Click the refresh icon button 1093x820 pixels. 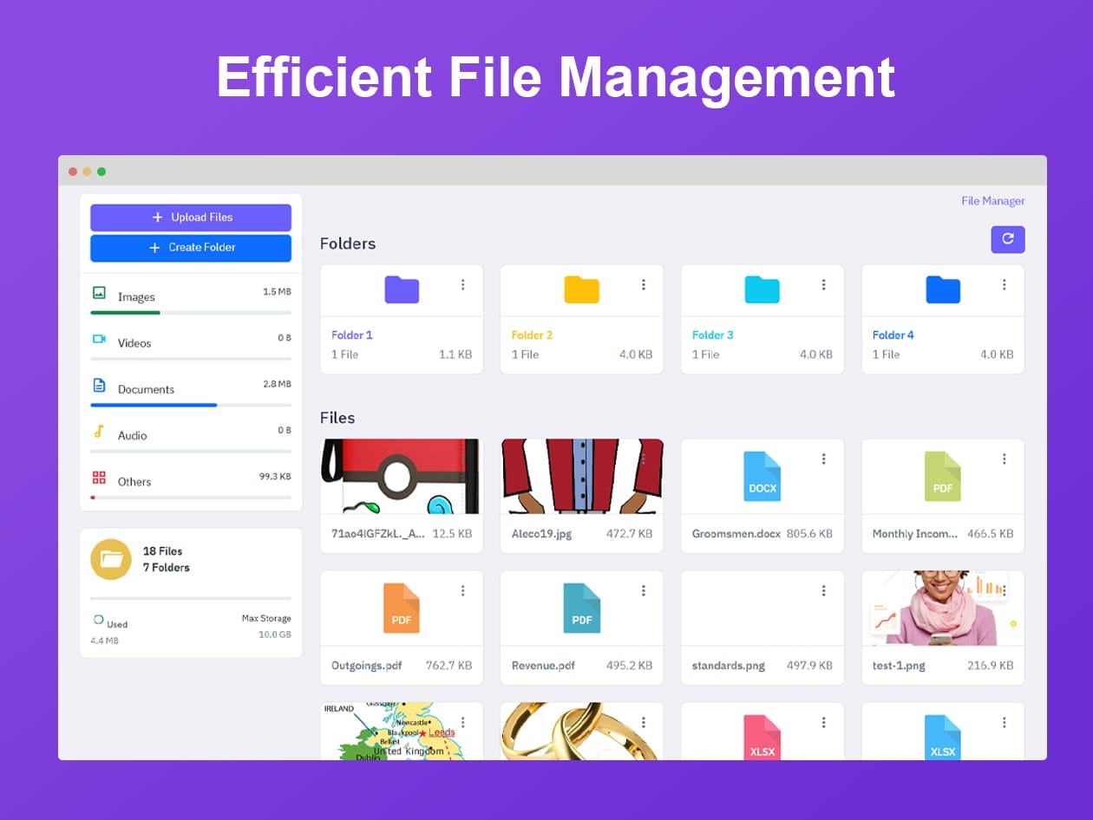pyautogui.click(x=1007, y=239)
